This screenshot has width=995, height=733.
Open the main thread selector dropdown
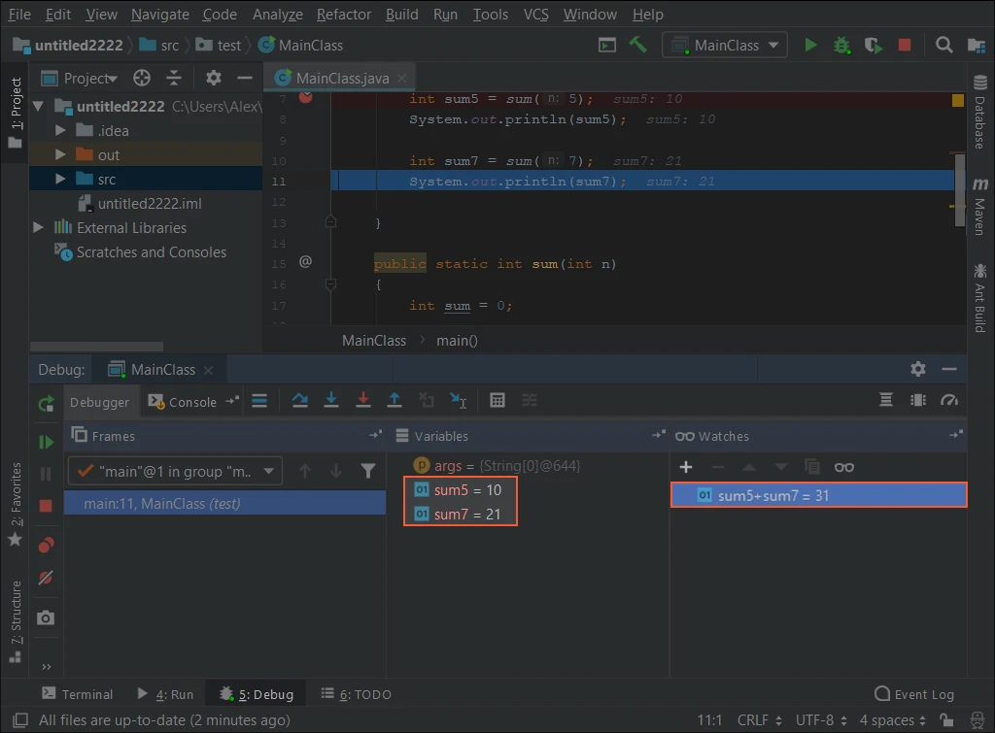(175, 471)
